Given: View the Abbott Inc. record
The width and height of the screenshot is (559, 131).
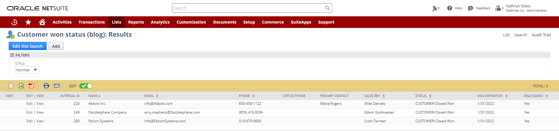Looking at the screenshot, I should pyautogui.click(x=40, y=104).
